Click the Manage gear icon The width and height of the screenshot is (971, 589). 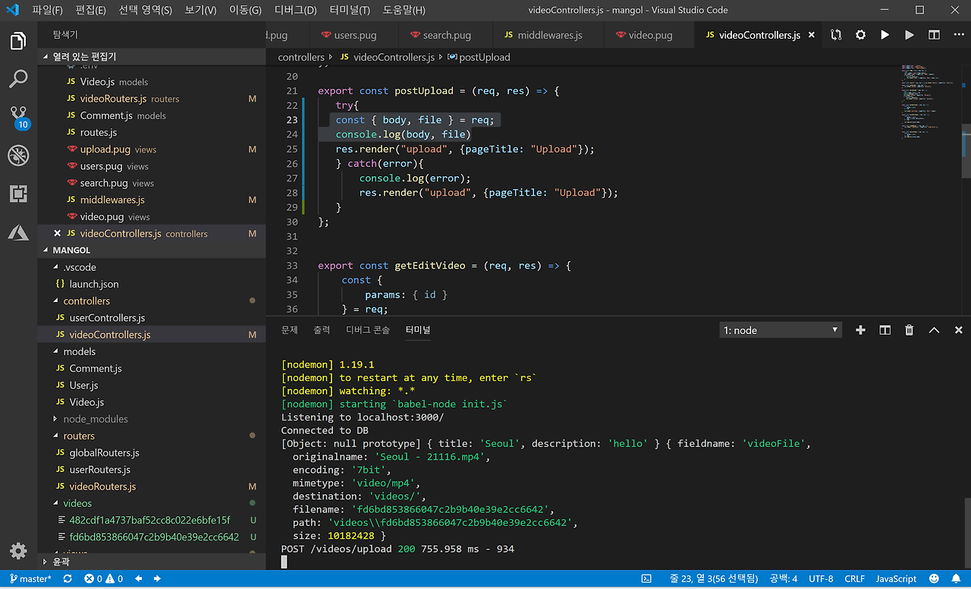click(18, 551)
